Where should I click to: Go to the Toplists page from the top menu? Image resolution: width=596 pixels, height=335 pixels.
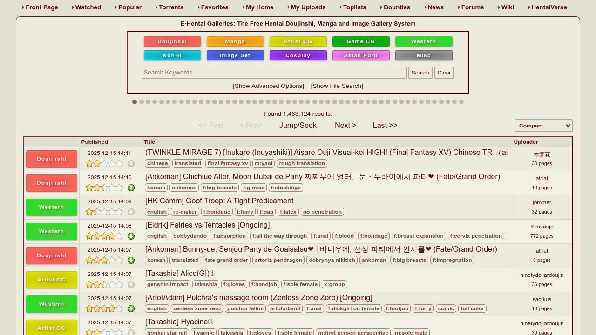[x=355, y=7]
